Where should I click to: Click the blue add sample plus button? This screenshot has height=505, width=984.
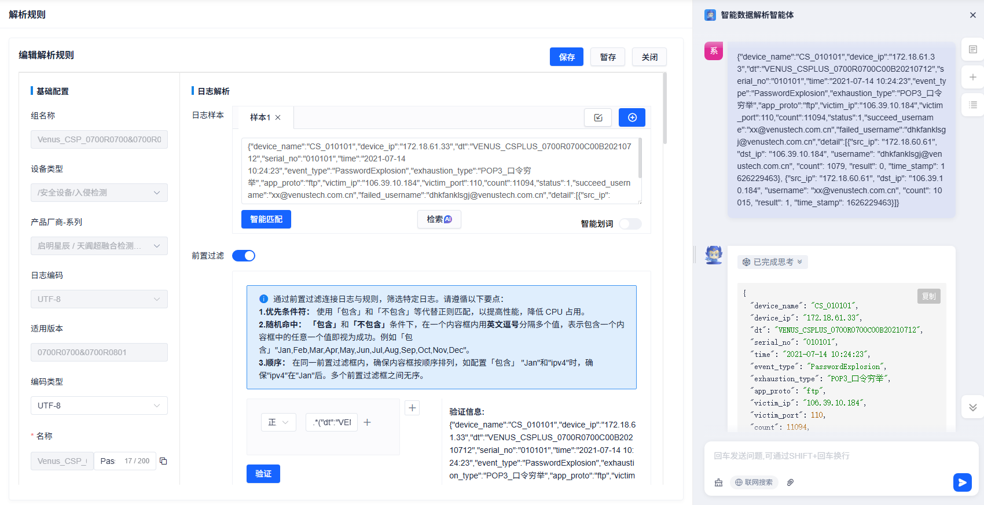(x=632, y=117)
